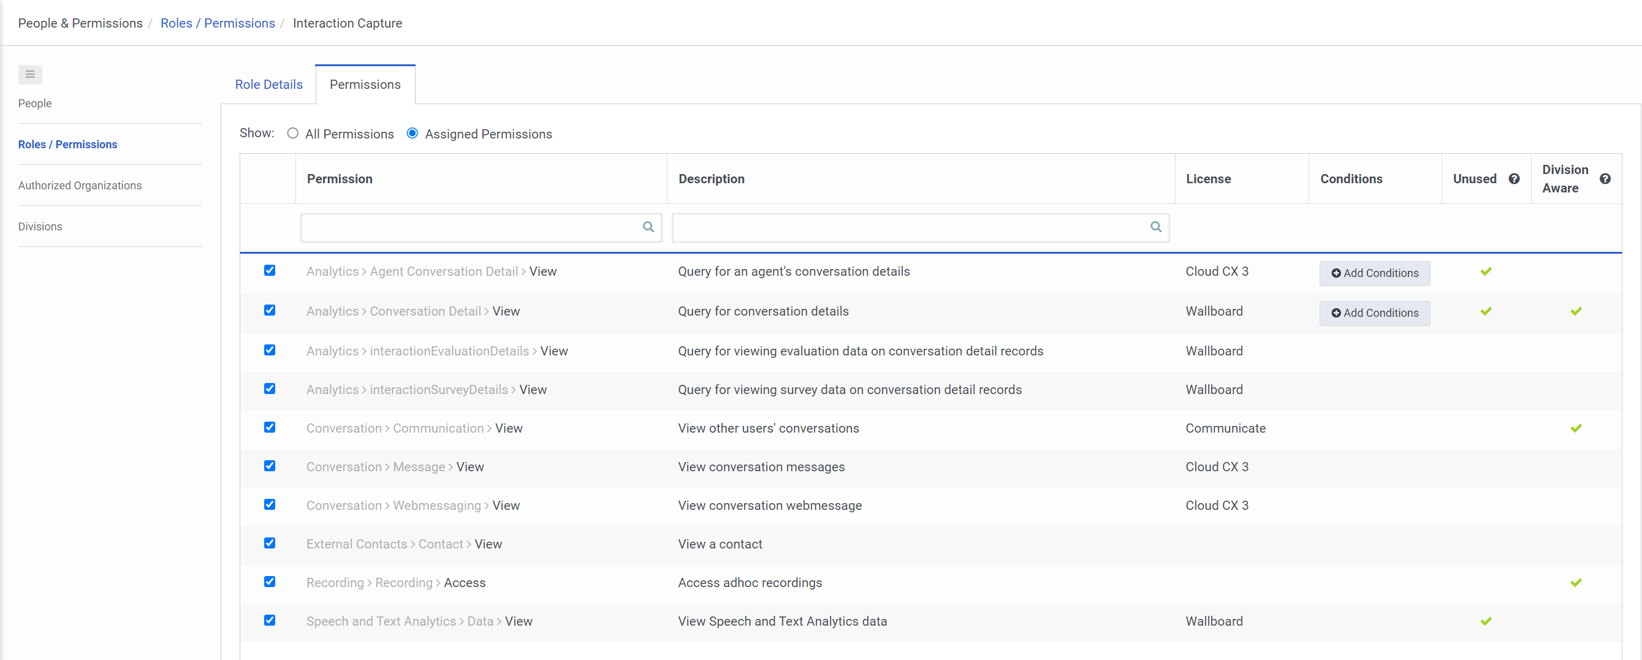Uncheck the Conversation Message View permission
1642x660 pixels.
click(270, 466)
